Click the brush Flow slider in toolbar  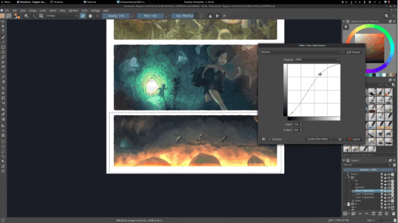(x=151, y=16)
